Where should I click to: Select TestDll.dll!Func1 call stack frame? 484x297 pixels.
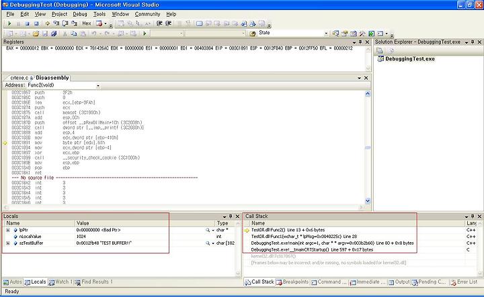(x=304, y=237)
